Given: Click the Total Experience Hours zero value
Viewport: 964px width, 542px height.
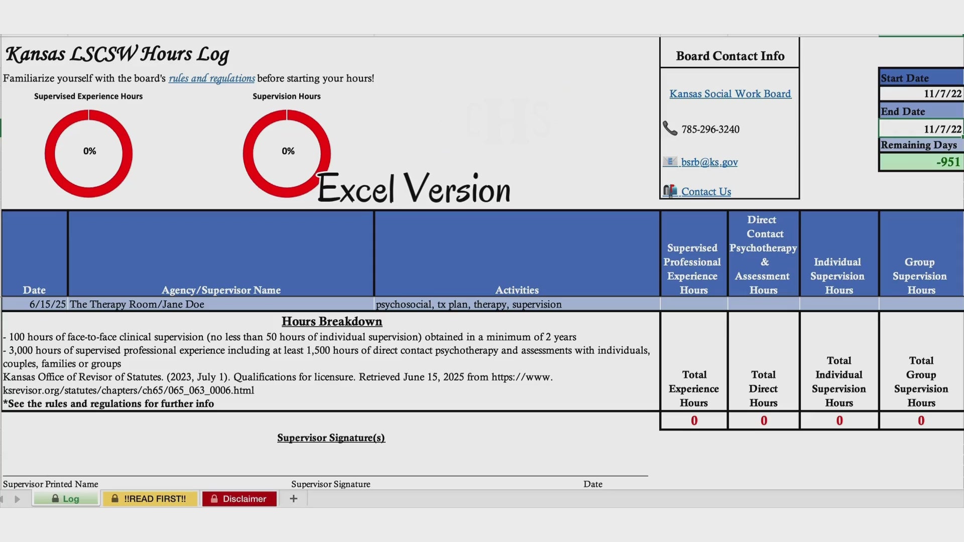Looking at the screenshot, I should coord(694,421).
